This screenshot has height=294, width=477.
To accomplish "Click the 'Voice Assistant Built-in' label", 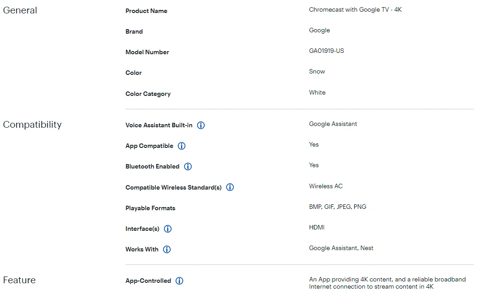I will pos(159,125).
